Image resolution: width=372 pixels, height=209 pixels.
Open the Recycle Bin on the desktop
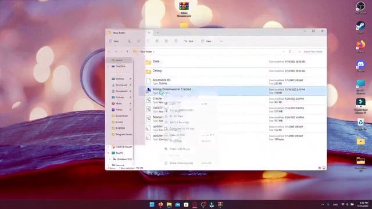(360, 124)
